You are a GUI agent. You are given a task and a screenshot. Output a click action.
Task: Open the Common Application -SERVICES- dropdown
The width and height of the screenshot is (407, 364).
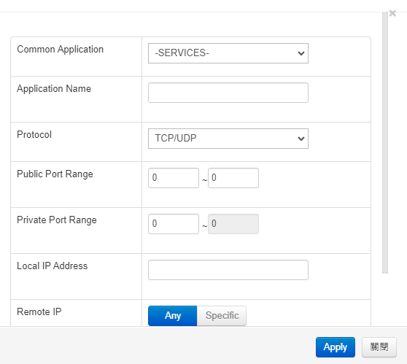[228, 53]
